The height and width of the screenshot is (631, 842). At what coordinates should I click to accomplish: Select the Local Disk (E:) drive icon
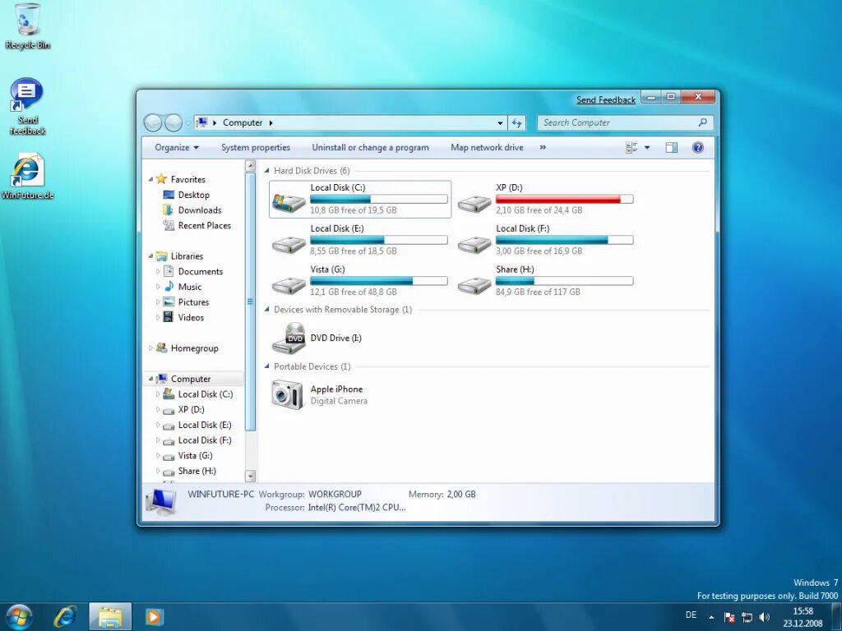[289, 244]
